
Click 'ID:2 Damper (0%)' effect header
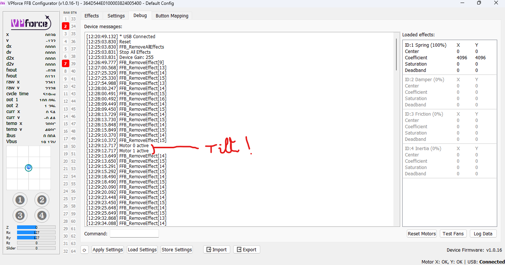(x=425, y=79)
